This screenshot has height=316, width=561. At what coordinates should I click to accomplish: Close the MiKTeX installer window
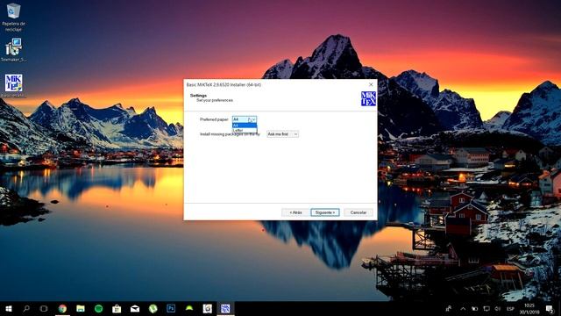coord(371,84)
